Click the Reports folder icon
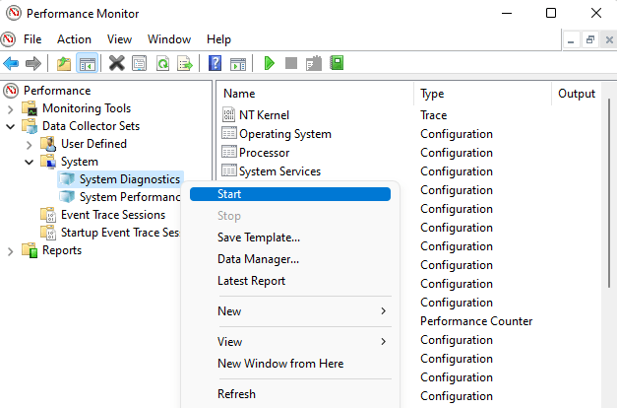Screen dimensions: 617x408 coord(30,250)
